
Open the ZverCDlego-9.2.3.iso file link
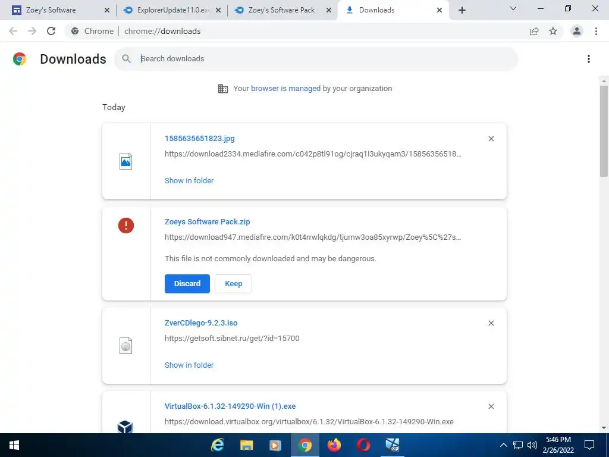(x=201, y=323)
